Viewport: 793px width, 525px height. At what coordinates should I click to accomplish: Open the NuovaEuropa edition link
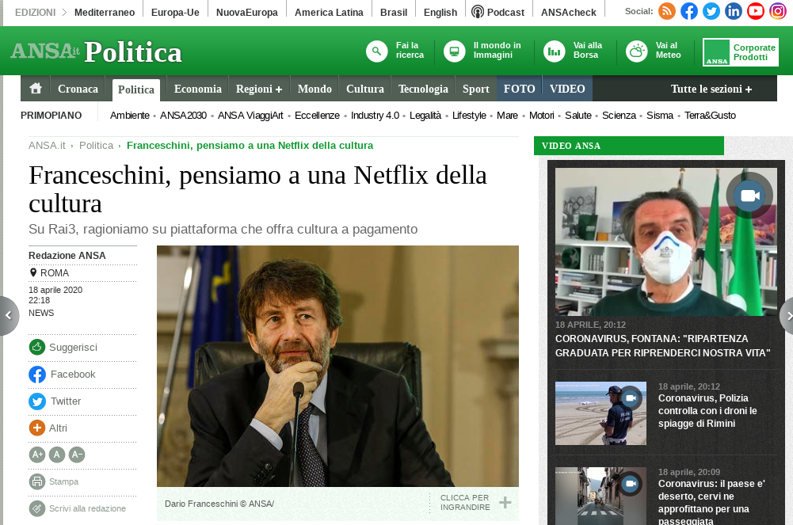point(247,12)
